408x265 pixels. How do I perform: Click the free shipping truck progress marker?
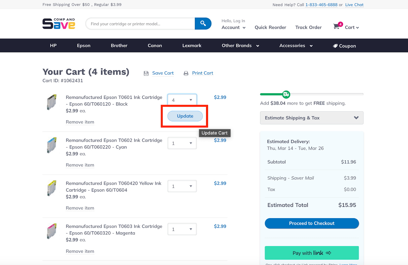[x=286, y=95]
